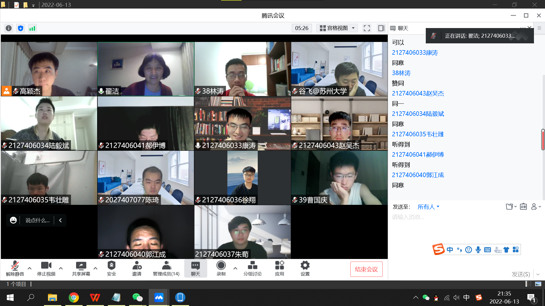Open 设置 settings gear

pos(305,268)
